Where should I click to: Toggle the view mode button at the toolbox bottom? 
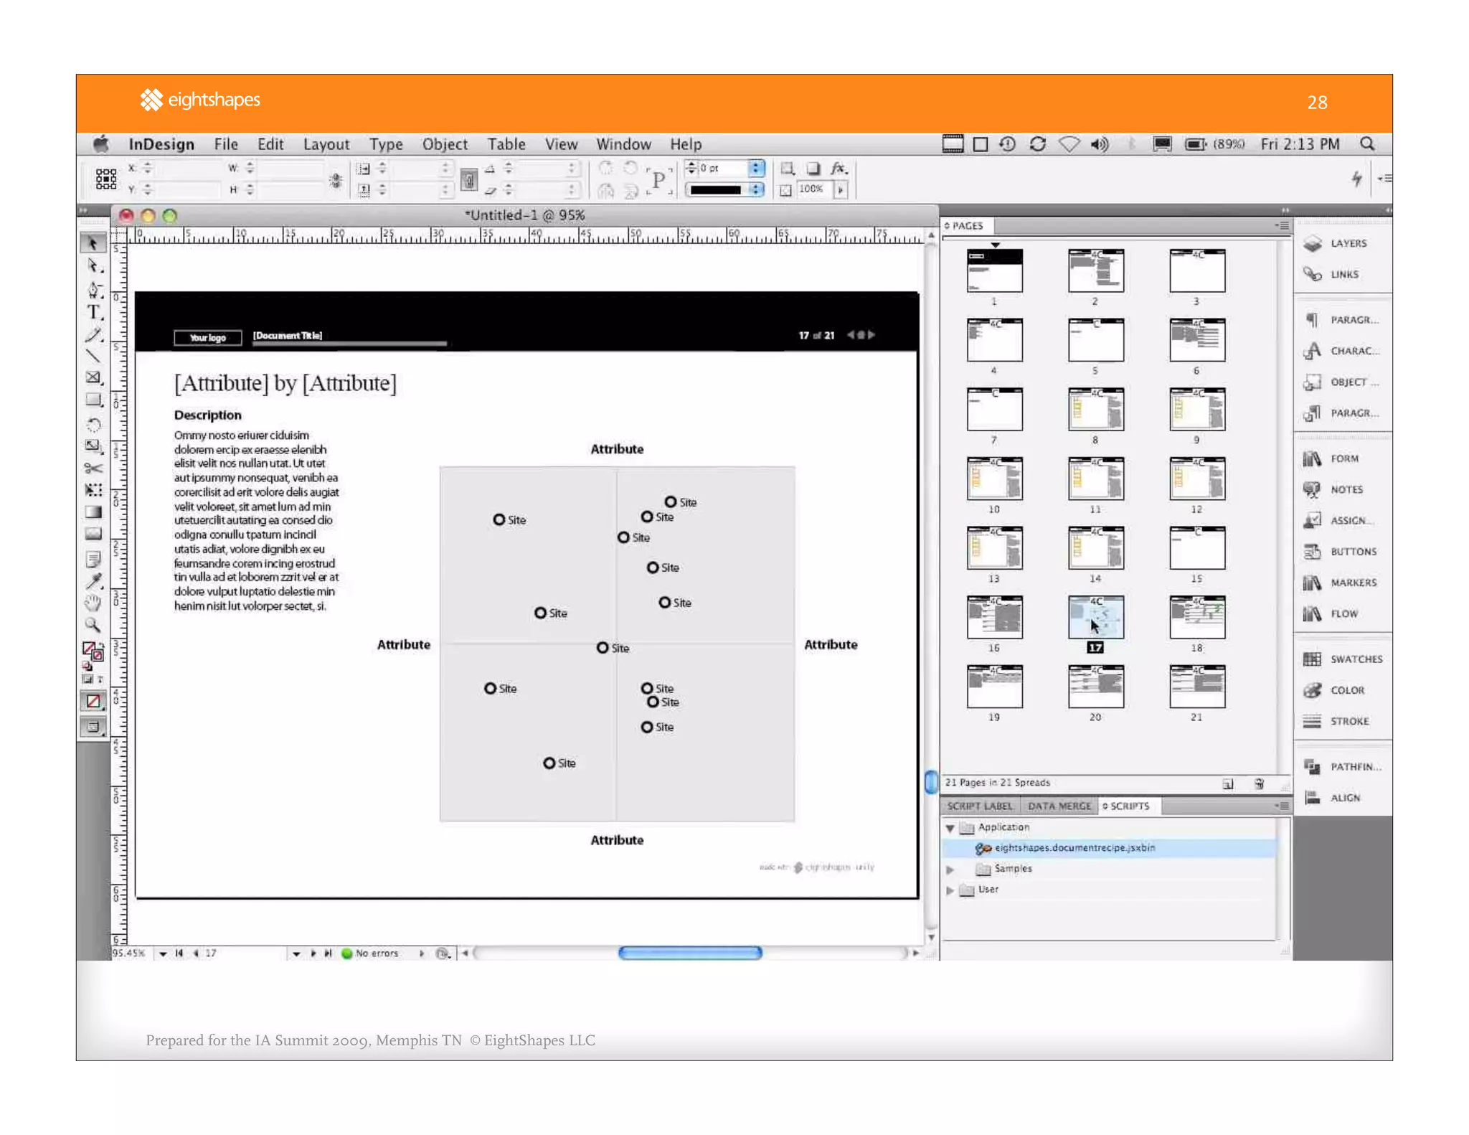pyautogui.click(x=93, y=726)
